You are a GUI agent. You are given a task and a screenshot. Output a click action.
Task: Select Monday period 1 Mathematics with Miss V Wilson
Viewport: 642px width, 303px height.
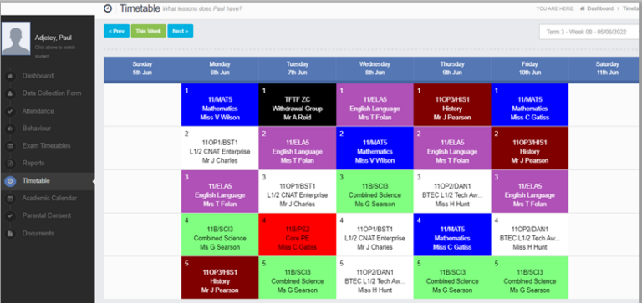click(x=220, y=104)
